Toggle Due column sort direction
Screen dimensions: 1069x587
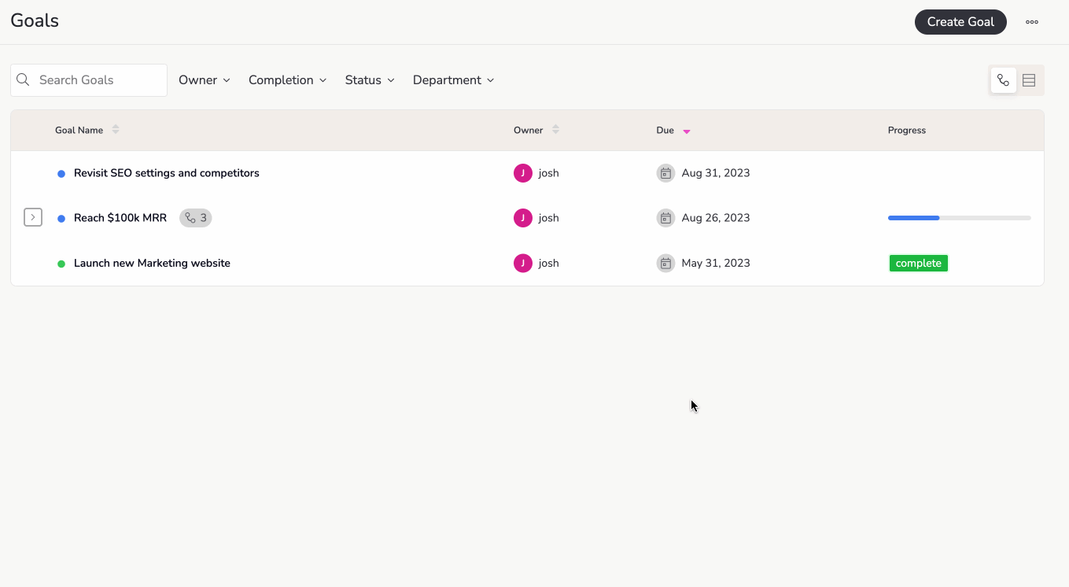(x=686, y=131)
